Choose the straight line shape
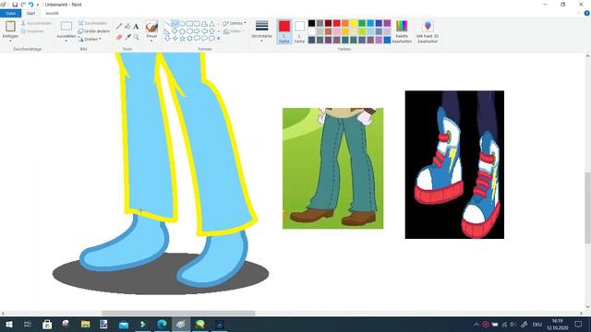The width and height of the screenshot is (591, 332). pyautogui.click(x=167, y=24)
